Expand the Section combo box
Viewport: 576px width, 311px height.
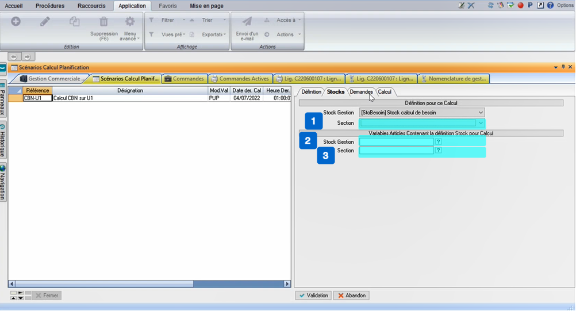[481, 123]
